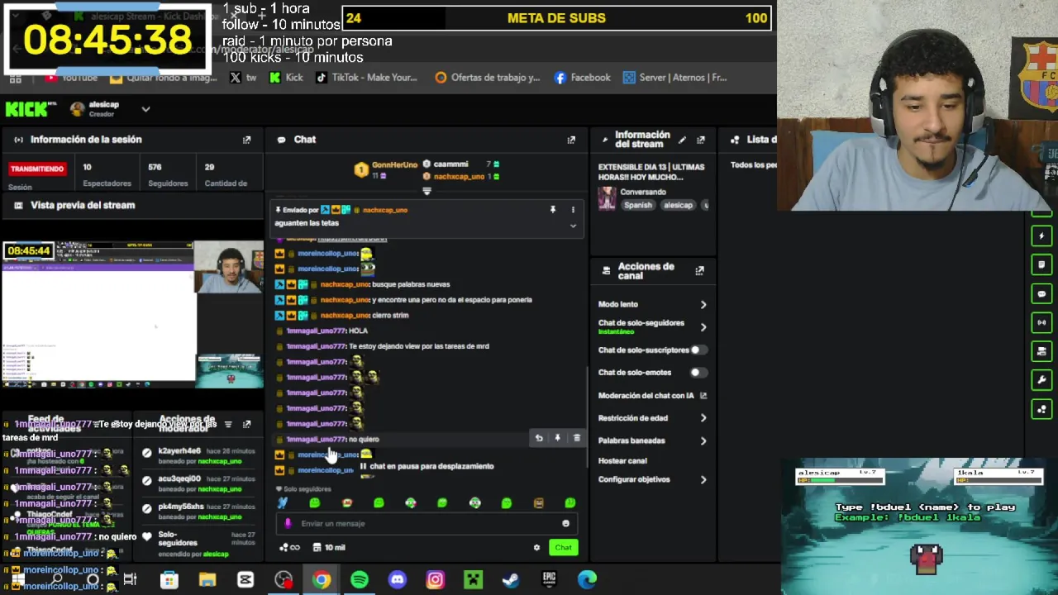
Task: Click GonnHerUno in chat leaderboard
Action: pos(394,164)
